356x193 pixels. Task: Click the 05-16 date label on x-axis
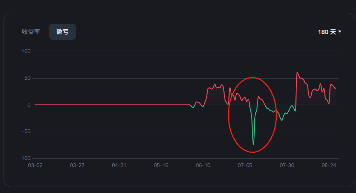pyautogui.click(x=161, y=165)
